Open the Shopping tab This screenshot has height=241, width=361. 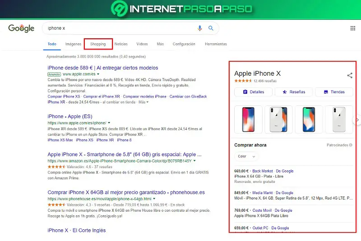(98, 44)
